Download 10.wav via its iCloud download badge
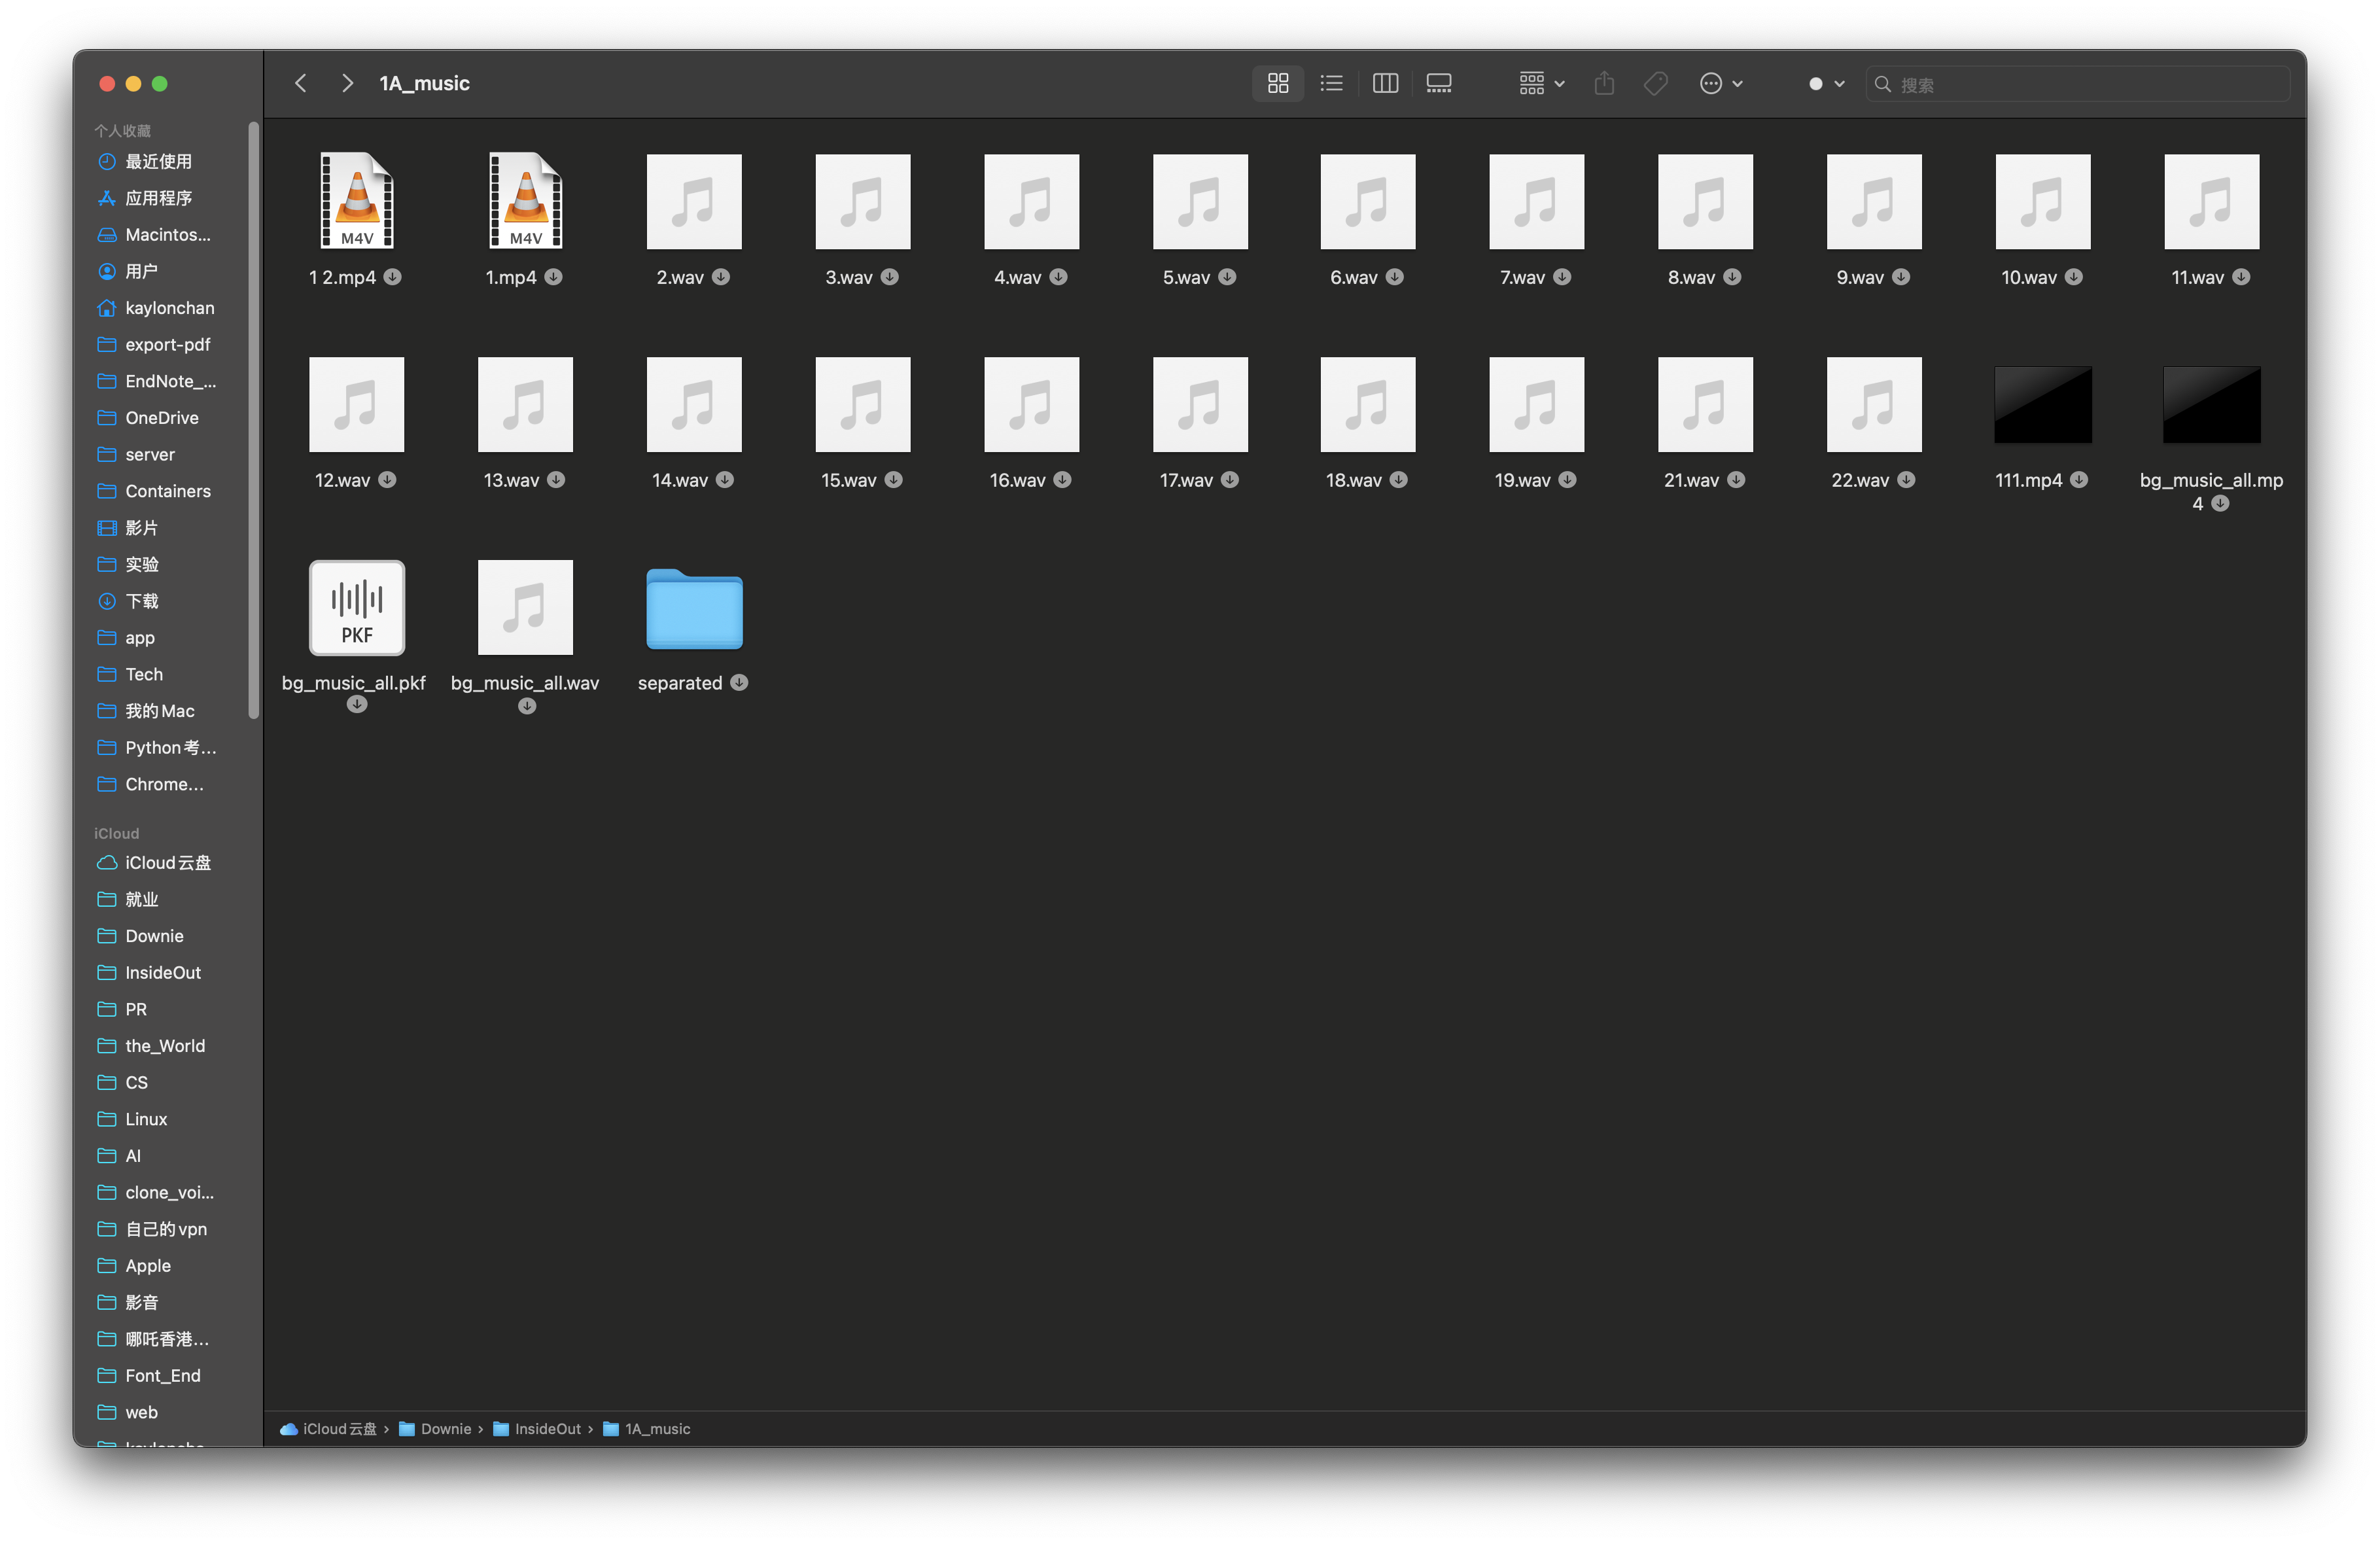The width and height of the screenshot is (2380, 1544). click(x=2074, y=277)
